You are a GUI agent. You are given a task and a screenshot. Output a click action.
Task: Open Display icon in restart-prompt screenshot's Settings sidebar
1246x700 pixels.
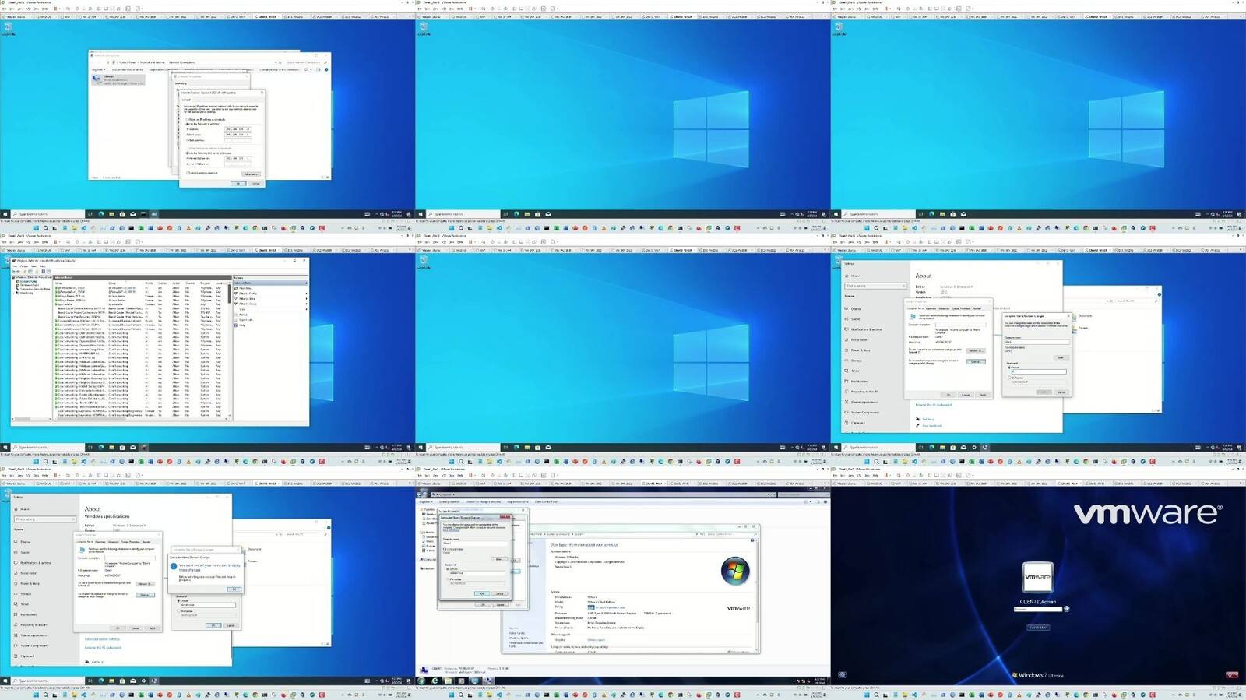click(16, 542)
